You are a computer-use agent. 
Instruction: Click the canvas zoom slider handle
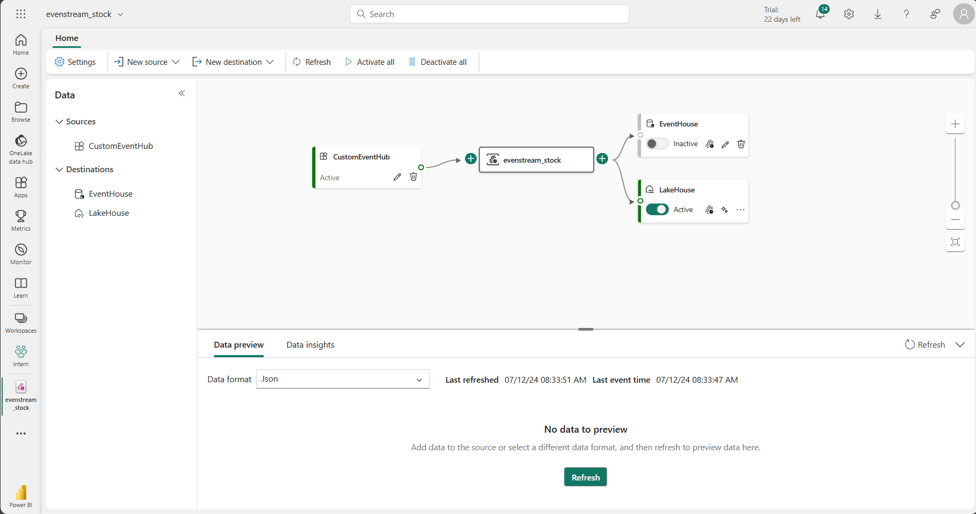pos(955,205)
